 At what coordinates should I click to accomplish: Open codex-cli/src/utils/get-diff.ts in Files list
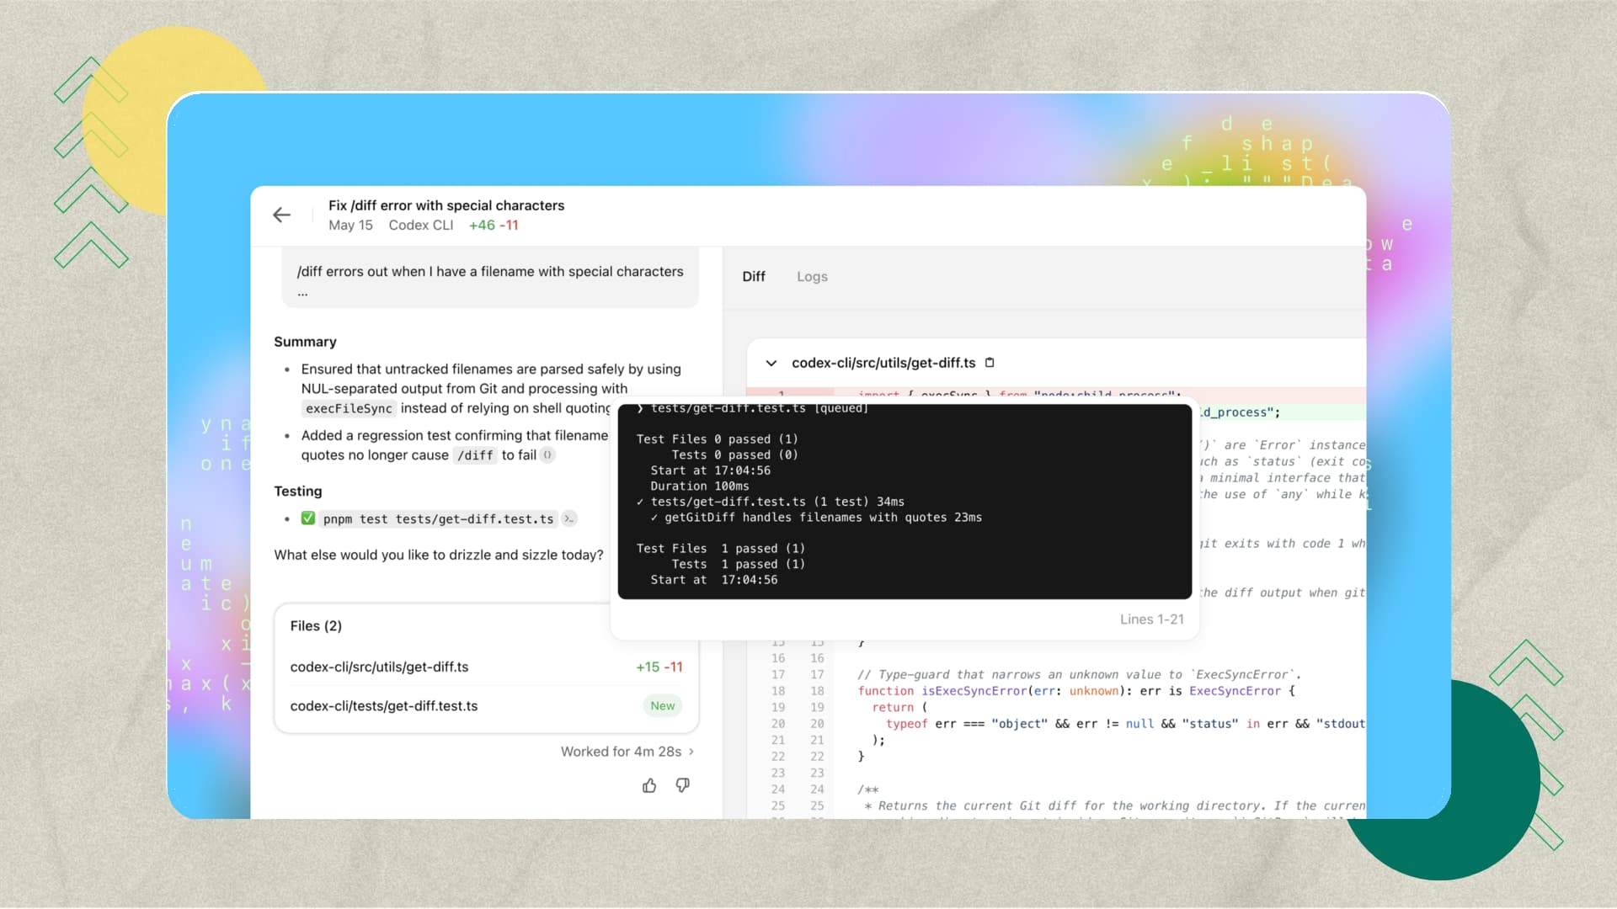click(379, 667)
